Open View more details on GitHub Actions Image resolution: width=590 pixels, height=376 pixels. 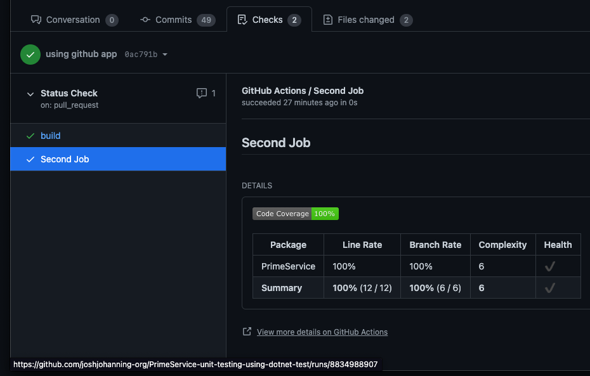[x=322, y=332]
